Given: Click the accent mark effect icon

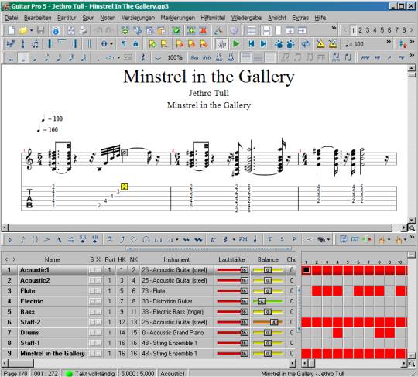Looking at the screenshot, I should pyautogui.click(x=46, y=239).
